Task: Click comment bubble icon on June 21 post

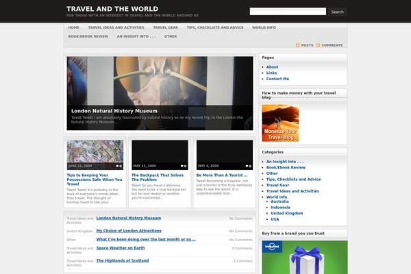Action: click(x=117, y=166)
